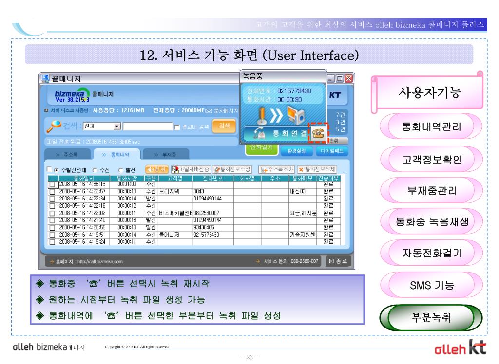This screenshot has width=499, height=364.
Task: Select the 자동전화걸기 sidebar item
Action: point(431,253)
